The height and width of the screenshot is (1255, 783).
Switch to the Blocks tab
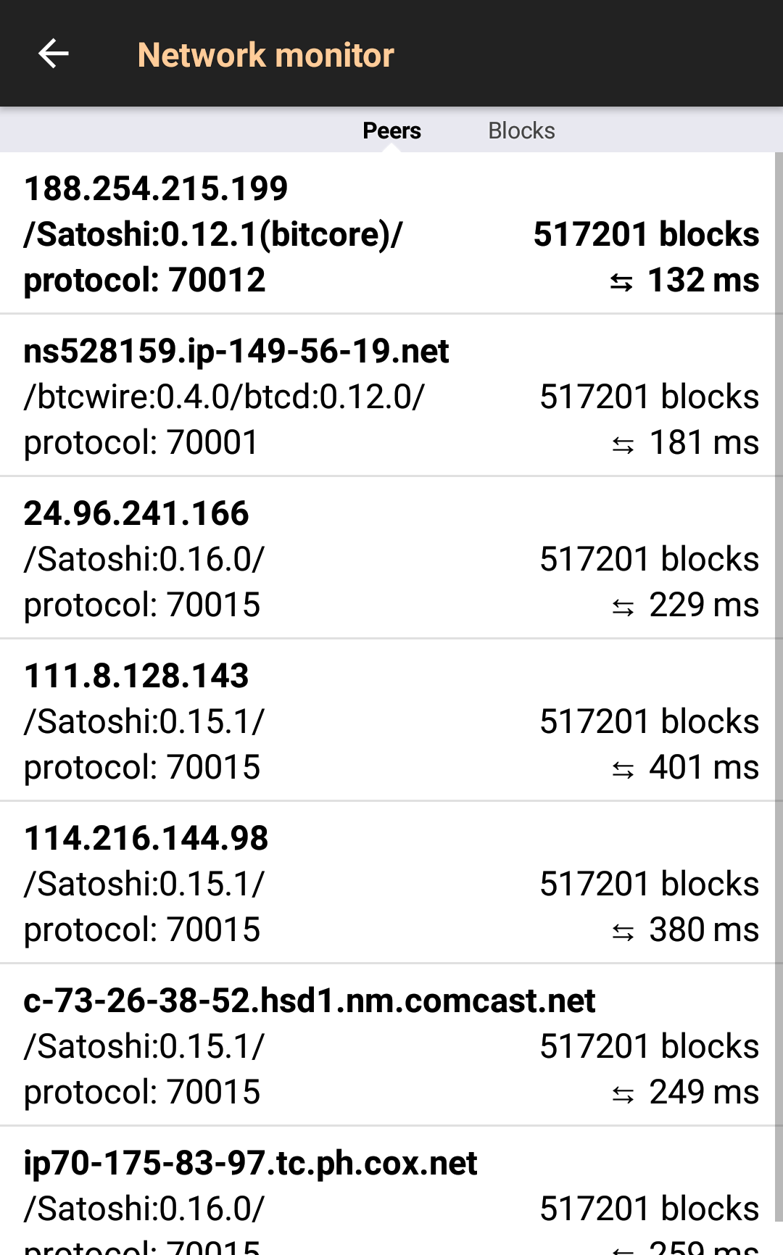521,131
